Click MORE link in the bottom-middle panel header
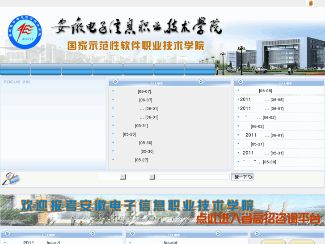Screen dimensions: 325x244 click(173, 235)
